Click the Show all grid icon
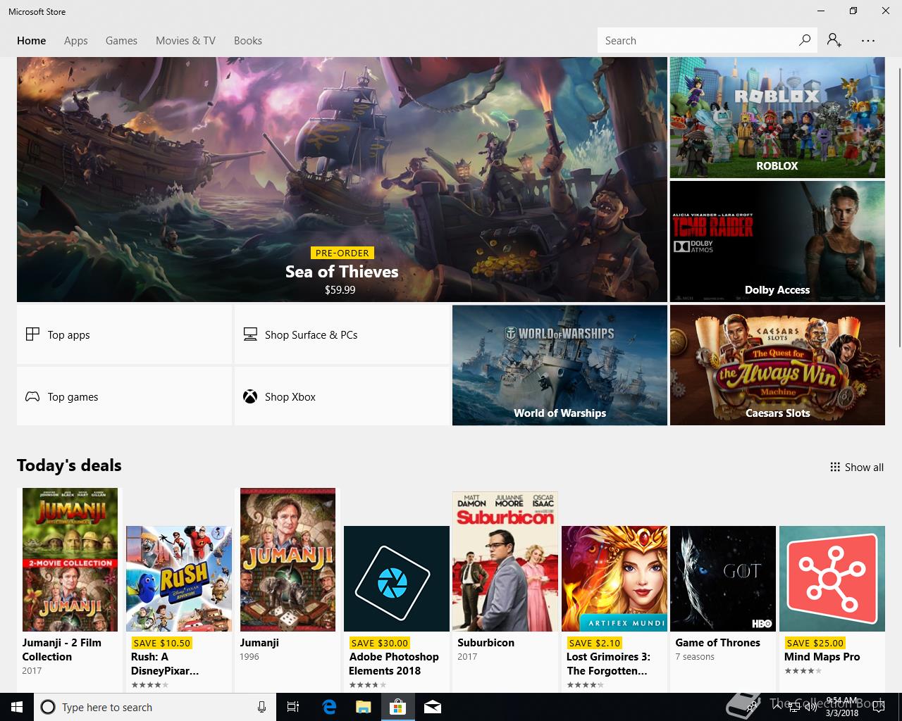 pos(835,467)
